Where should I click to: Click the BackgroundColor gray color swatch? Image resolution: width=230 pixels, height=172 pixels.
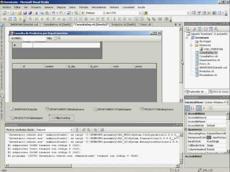[x=209, y=138]
